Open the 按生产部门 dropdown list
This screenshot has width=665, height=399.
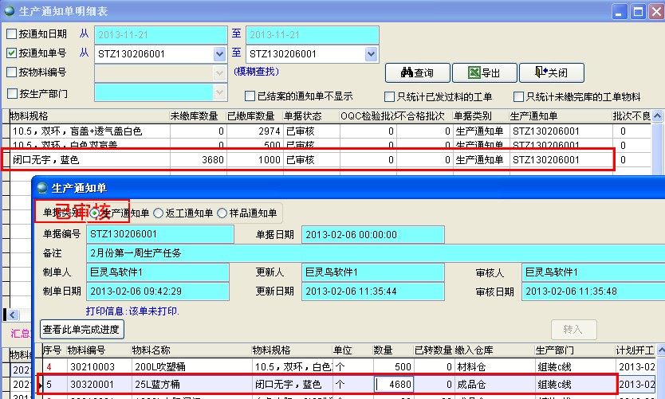(x=220, y=92)
